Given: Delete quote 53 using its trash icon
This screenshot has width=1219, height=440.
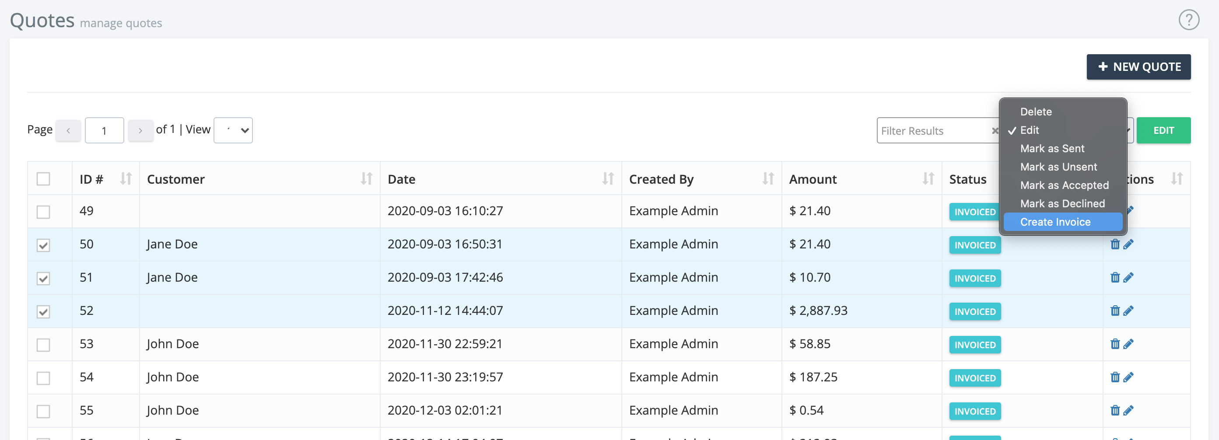Looking at the screenshot, I should [x=1115, y=344].
